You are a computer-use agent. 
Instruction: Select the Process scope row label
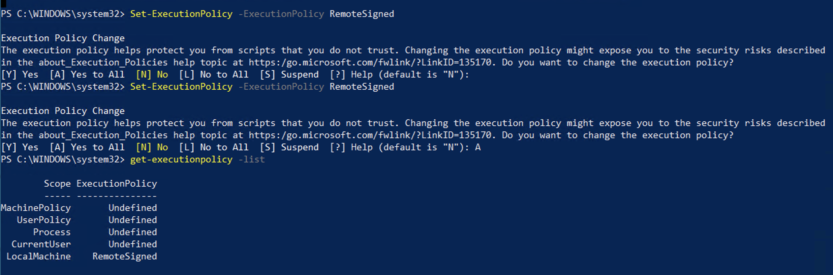[52, 232]
